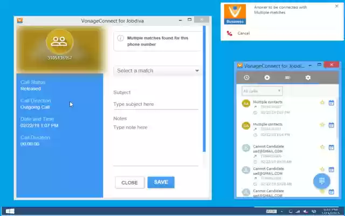Click the volume tray icon

(306, 211)
